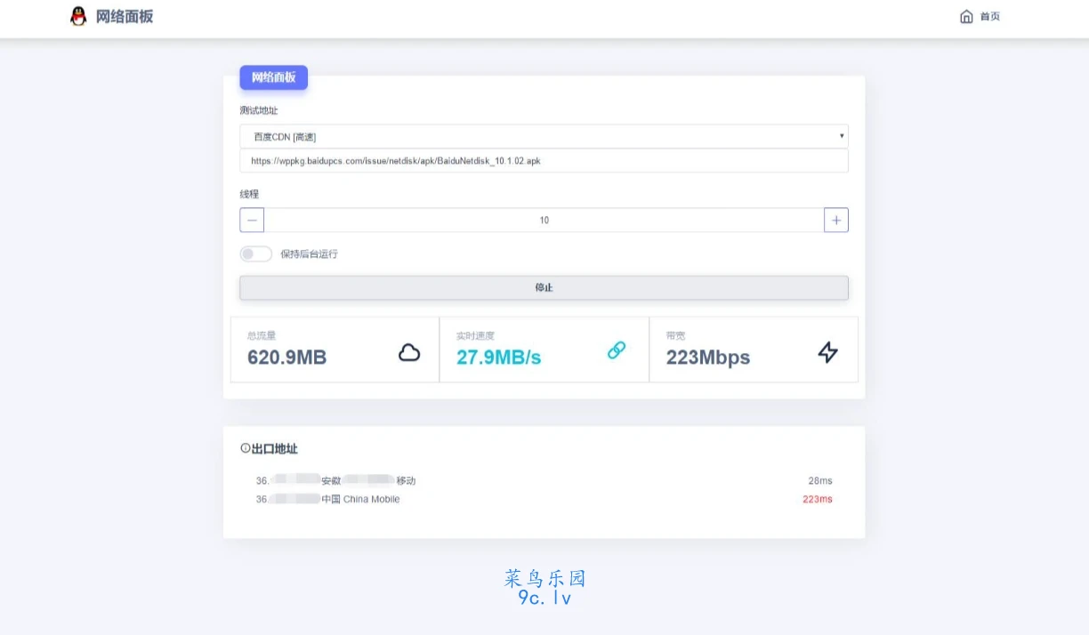Image resolution: width=1089 pixels, height=635 pixels.
Task: Click the dropdown arrow of test address selector
Action: click(x=842, y=136)
